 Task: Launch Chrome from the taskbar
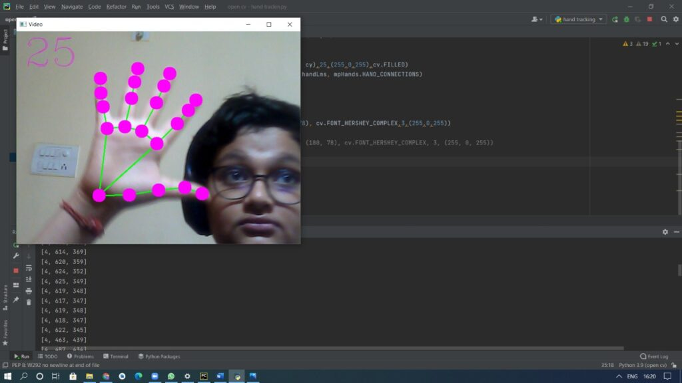click(x=105, y=376)
